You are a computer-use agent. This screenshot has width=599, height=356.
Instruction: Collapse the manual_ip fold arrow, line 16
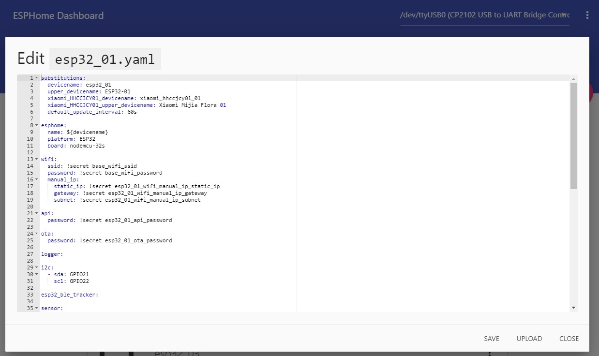coord(36,179)
